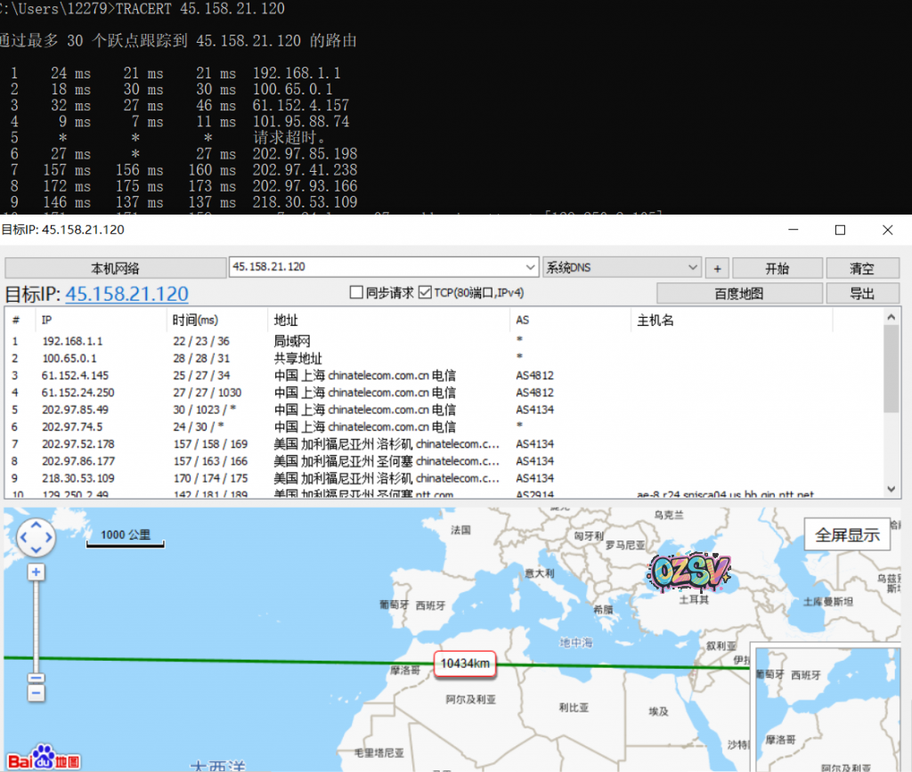Uncheck the TCP(80端口,IPv4) checkbox
Image resolution: width=912 pixels, height=772 pixels.
tap(425, 292)
